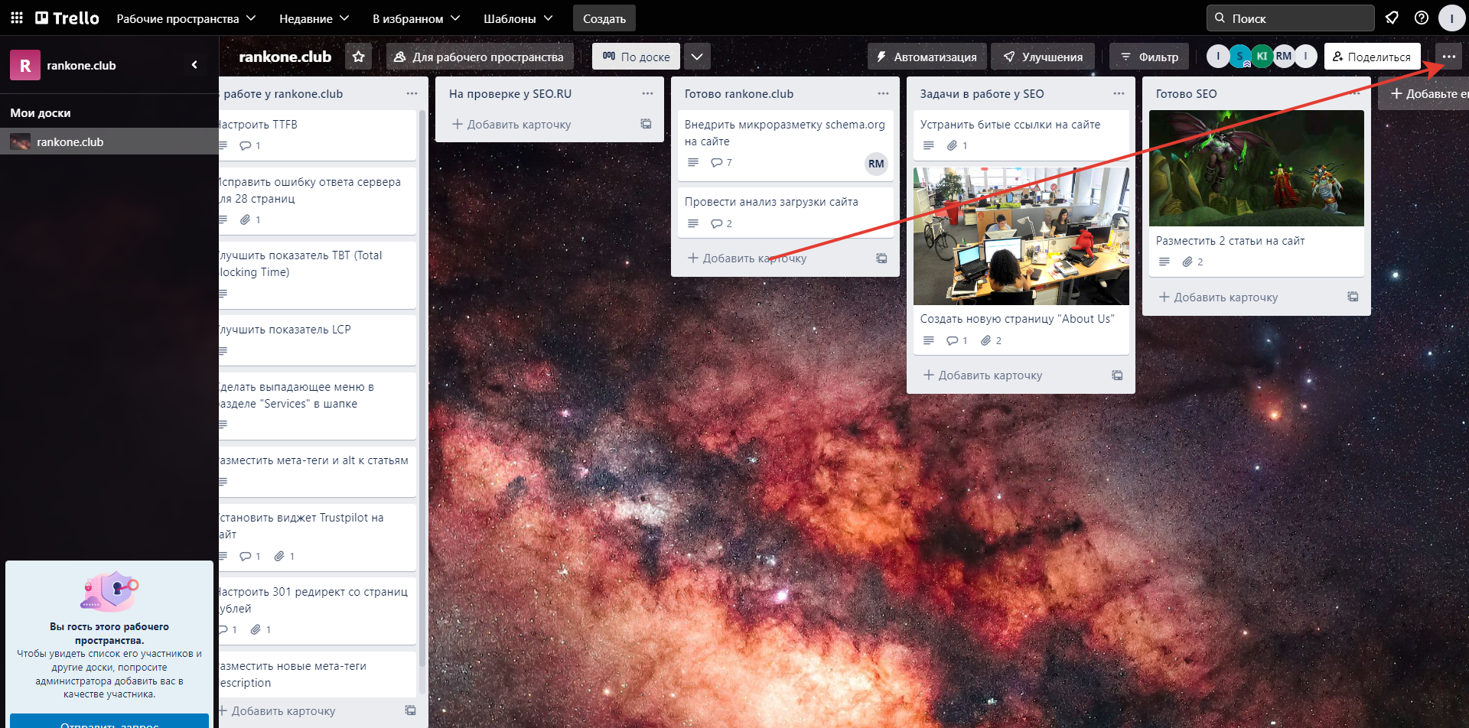Click the RM avatar on the schema.org card
This screenshot has width=1469, height=728.
[876, 164]
